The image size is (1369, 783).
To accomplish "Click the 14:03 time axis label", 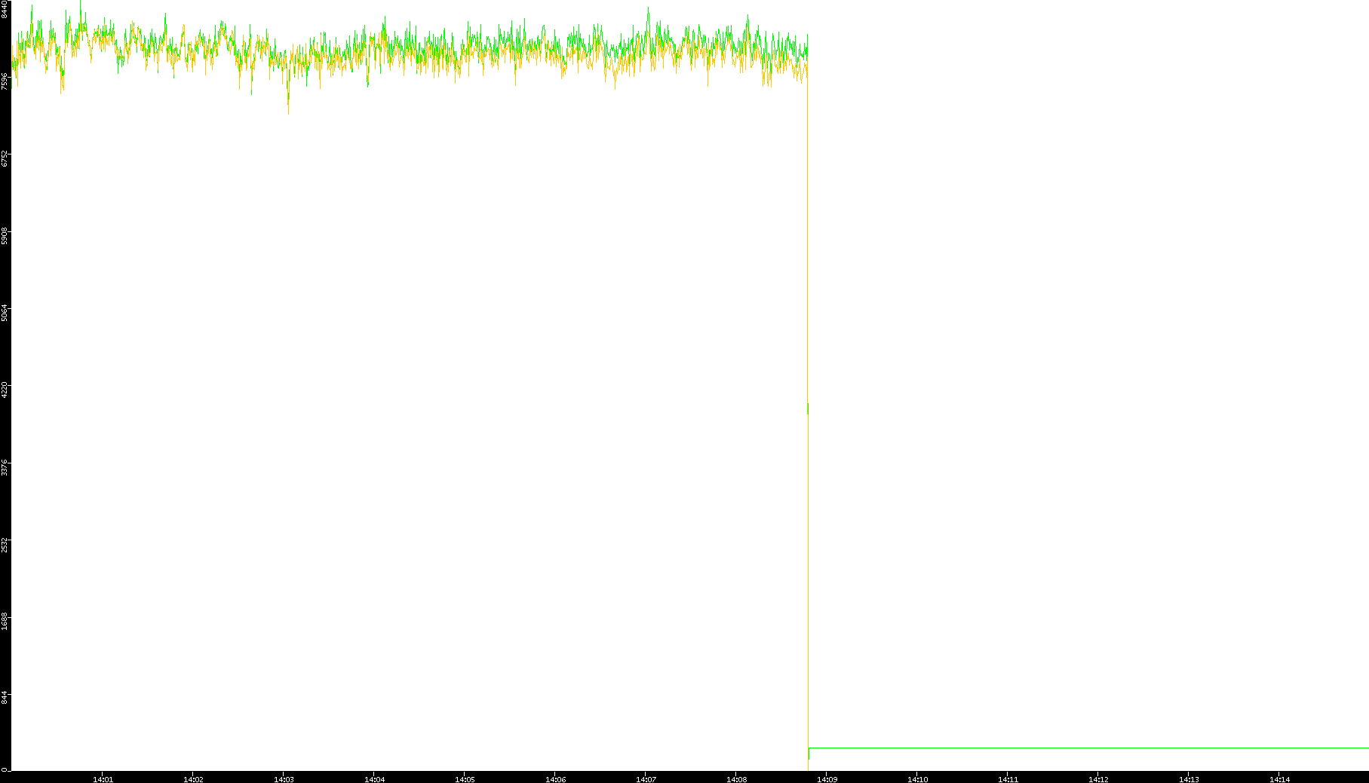I will [284, 779].
